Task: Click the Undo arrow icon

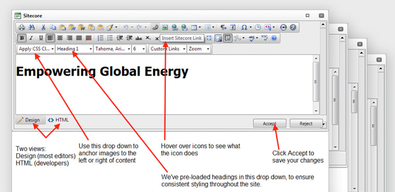Action: (126, 27)
